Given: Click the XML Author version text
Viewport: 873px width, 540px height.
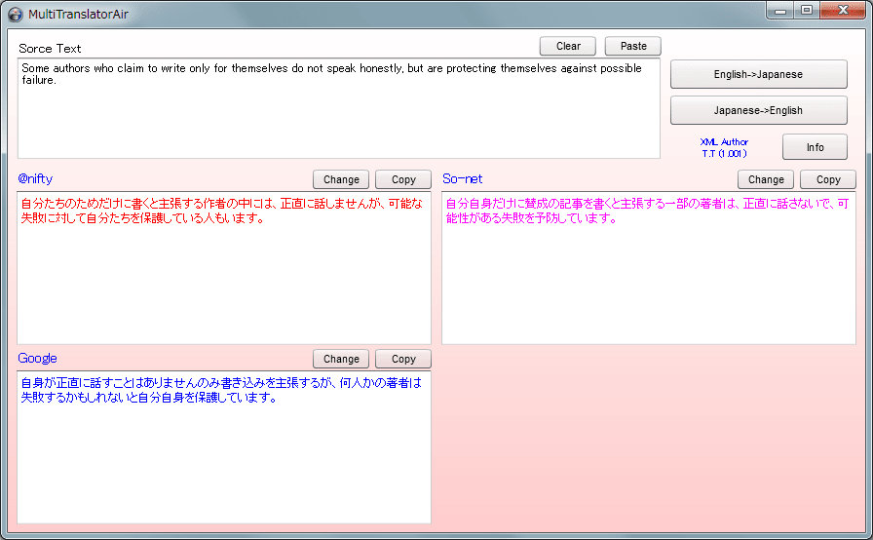Looking at the screenshot, I should pyautogui.click(x=724, y=147).
